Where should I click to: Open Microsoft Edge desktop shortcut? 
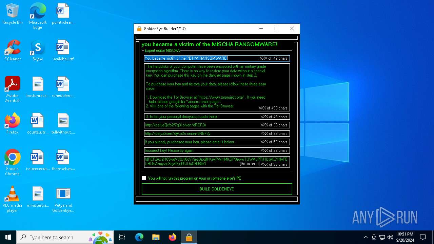click(x=38, y=16)
